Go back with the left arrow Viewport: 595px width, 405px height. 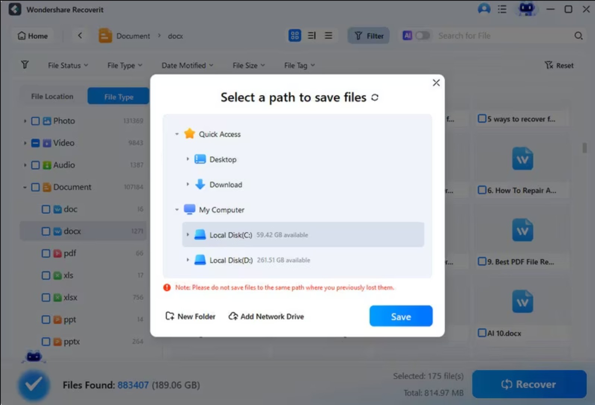[80, 35]
